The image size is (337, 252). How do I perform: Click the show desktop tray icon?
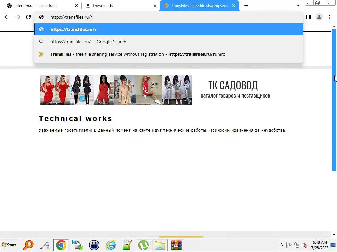tap(333, 245)
